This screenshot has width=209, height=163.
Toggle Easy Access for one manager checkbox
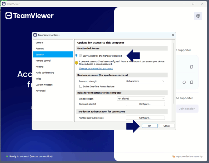pos(81,56)
